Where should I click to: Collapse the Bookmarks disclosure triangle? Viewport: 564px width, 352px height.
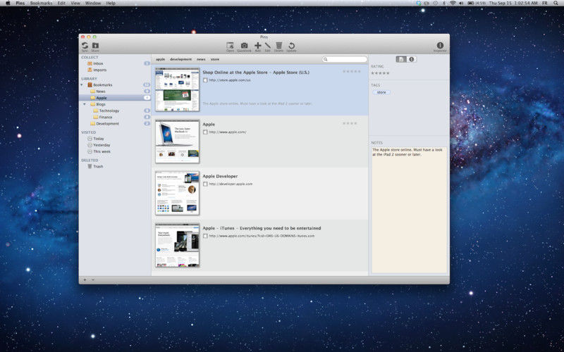82,84
